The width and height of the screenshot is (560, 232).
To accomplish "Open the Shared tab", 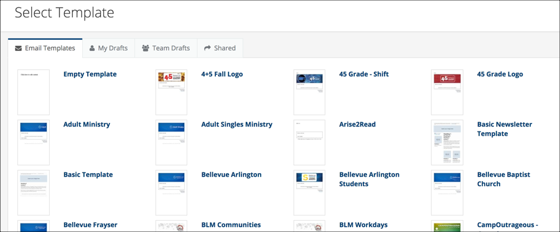I will (220, 48).
